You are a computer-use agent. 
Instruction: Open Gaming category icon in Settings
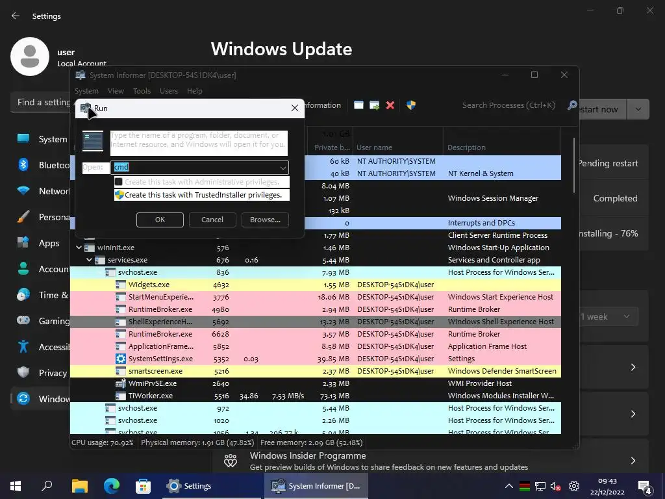[x=23, y=320]
